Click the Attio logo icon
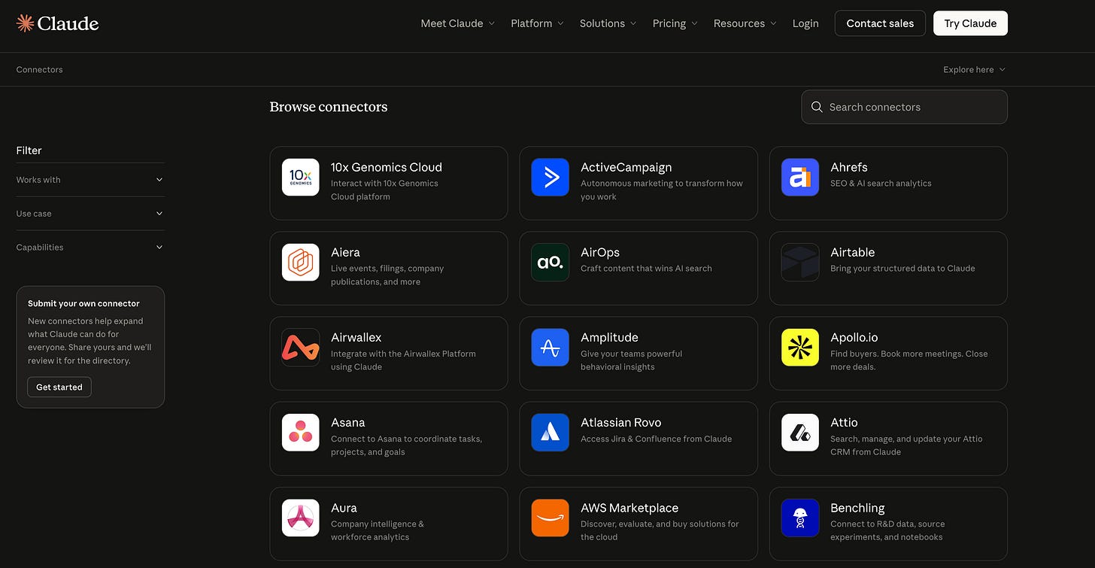 pyautogui.click(x=799, y=432)
